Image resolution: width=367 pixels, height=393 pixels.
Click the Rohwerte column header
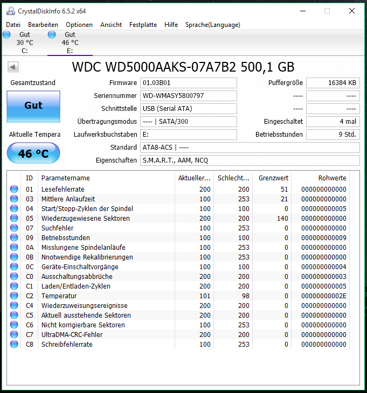click(321, 178)
